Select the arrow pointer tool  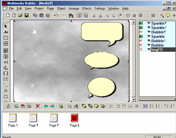pyautogui.click(x=5, y=26)
